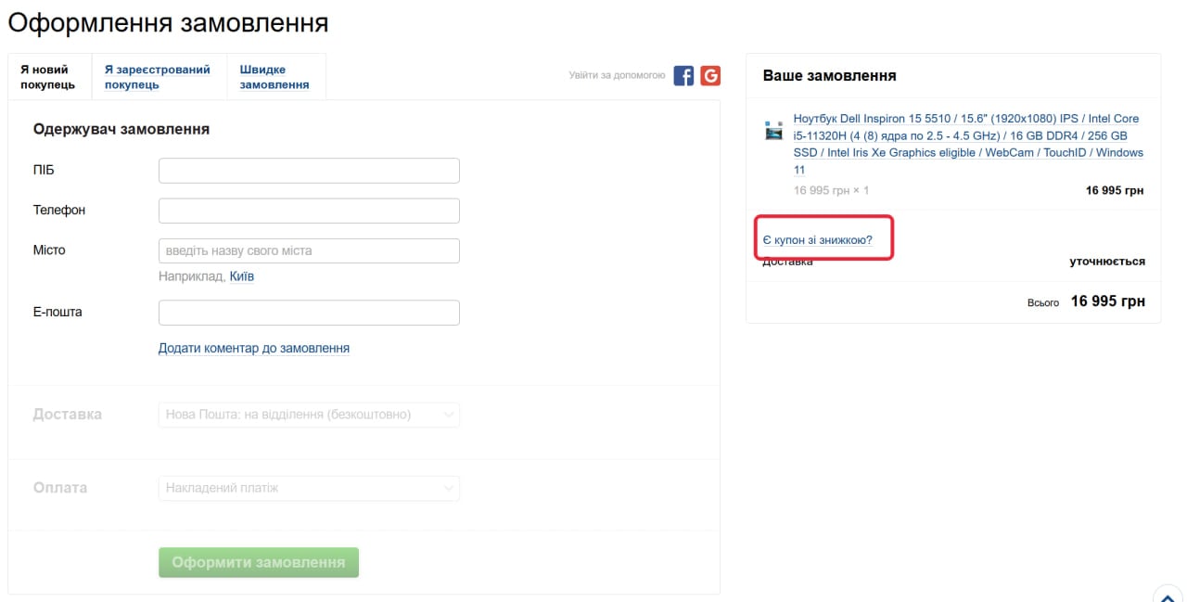Open the Доставка delivery dropdown

tap(309, 415)
